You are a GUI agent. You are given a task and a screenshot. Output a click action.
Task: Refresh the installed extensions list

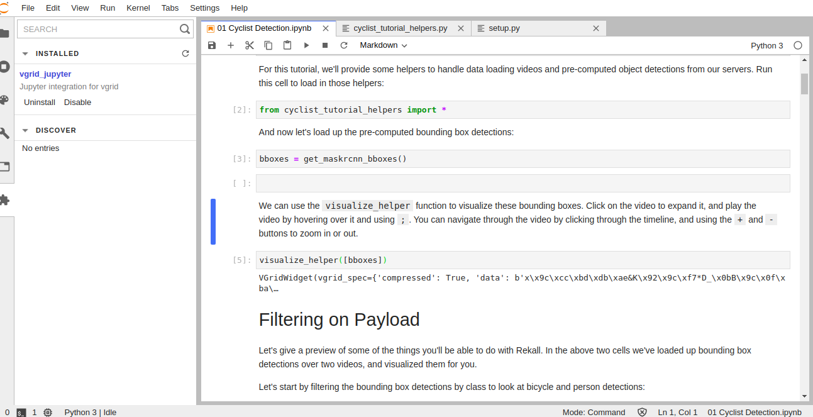[x=185, y=53]
